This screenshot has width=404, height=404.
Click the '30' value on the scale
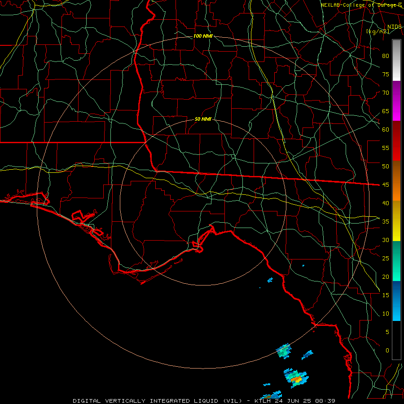[386, 240]
